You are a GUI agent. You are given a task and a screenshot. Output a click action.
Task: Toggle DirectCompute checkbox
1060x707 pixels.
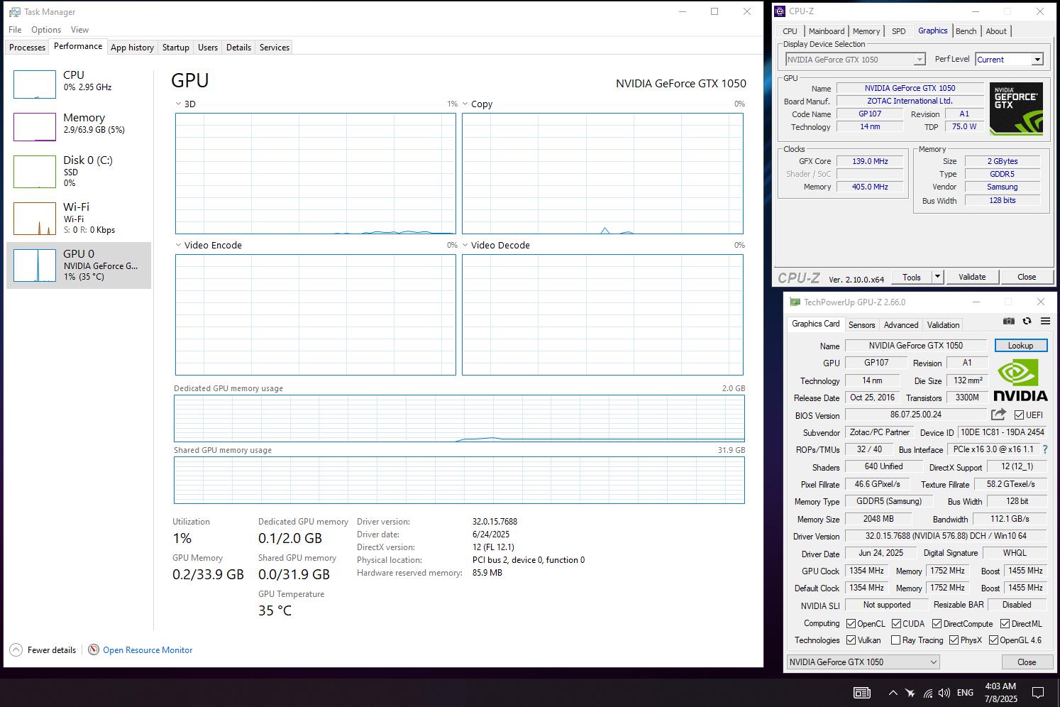[937, 624]
